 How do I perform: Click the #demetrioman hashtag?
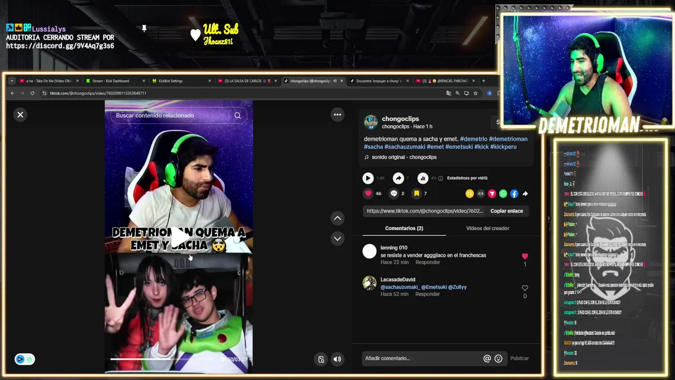point(508,139)
